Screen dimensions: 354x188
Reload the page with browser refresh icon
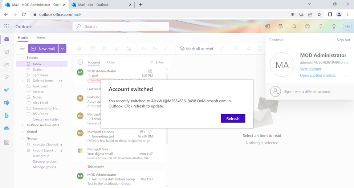point(24,15)
